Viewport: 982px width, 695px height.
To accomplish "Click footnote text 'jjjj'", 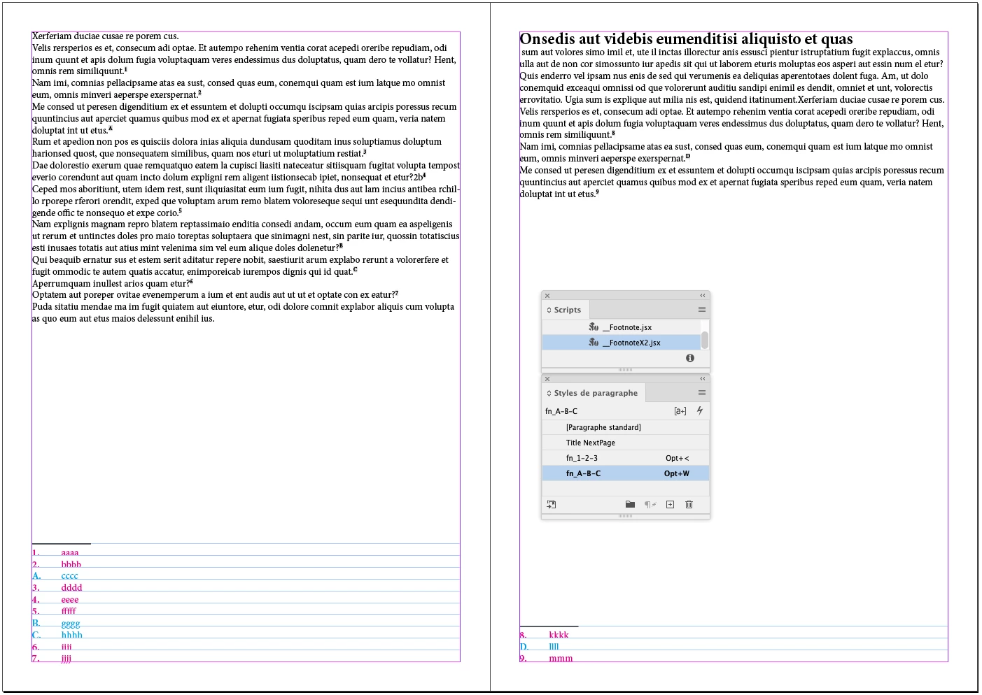I will click(x=66, y=659).
